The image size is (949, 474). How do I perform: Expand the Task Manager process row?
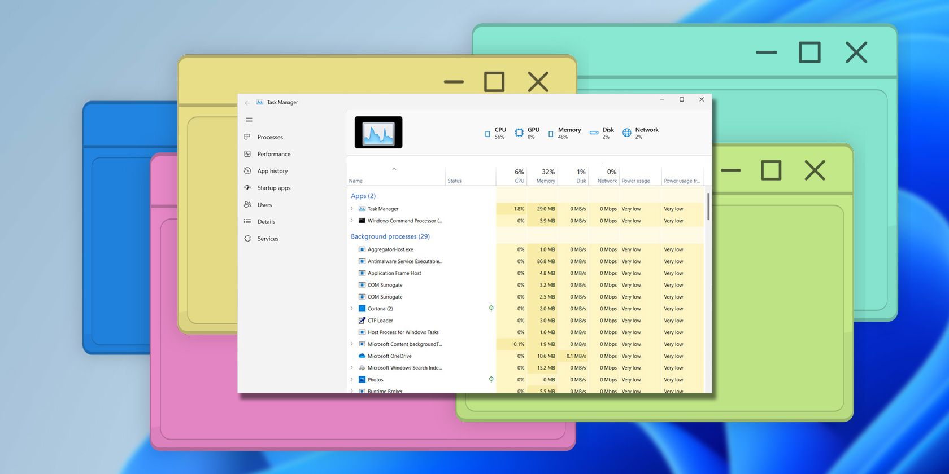(x=352, y=209)
